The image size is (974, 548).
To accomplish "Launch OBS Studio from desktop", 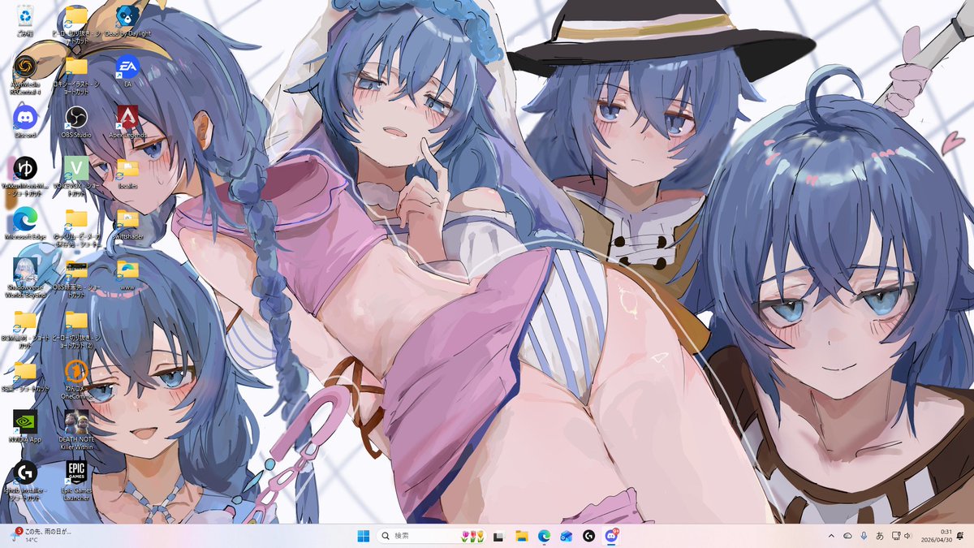I will pyautogui.click(x=76, y=122).
